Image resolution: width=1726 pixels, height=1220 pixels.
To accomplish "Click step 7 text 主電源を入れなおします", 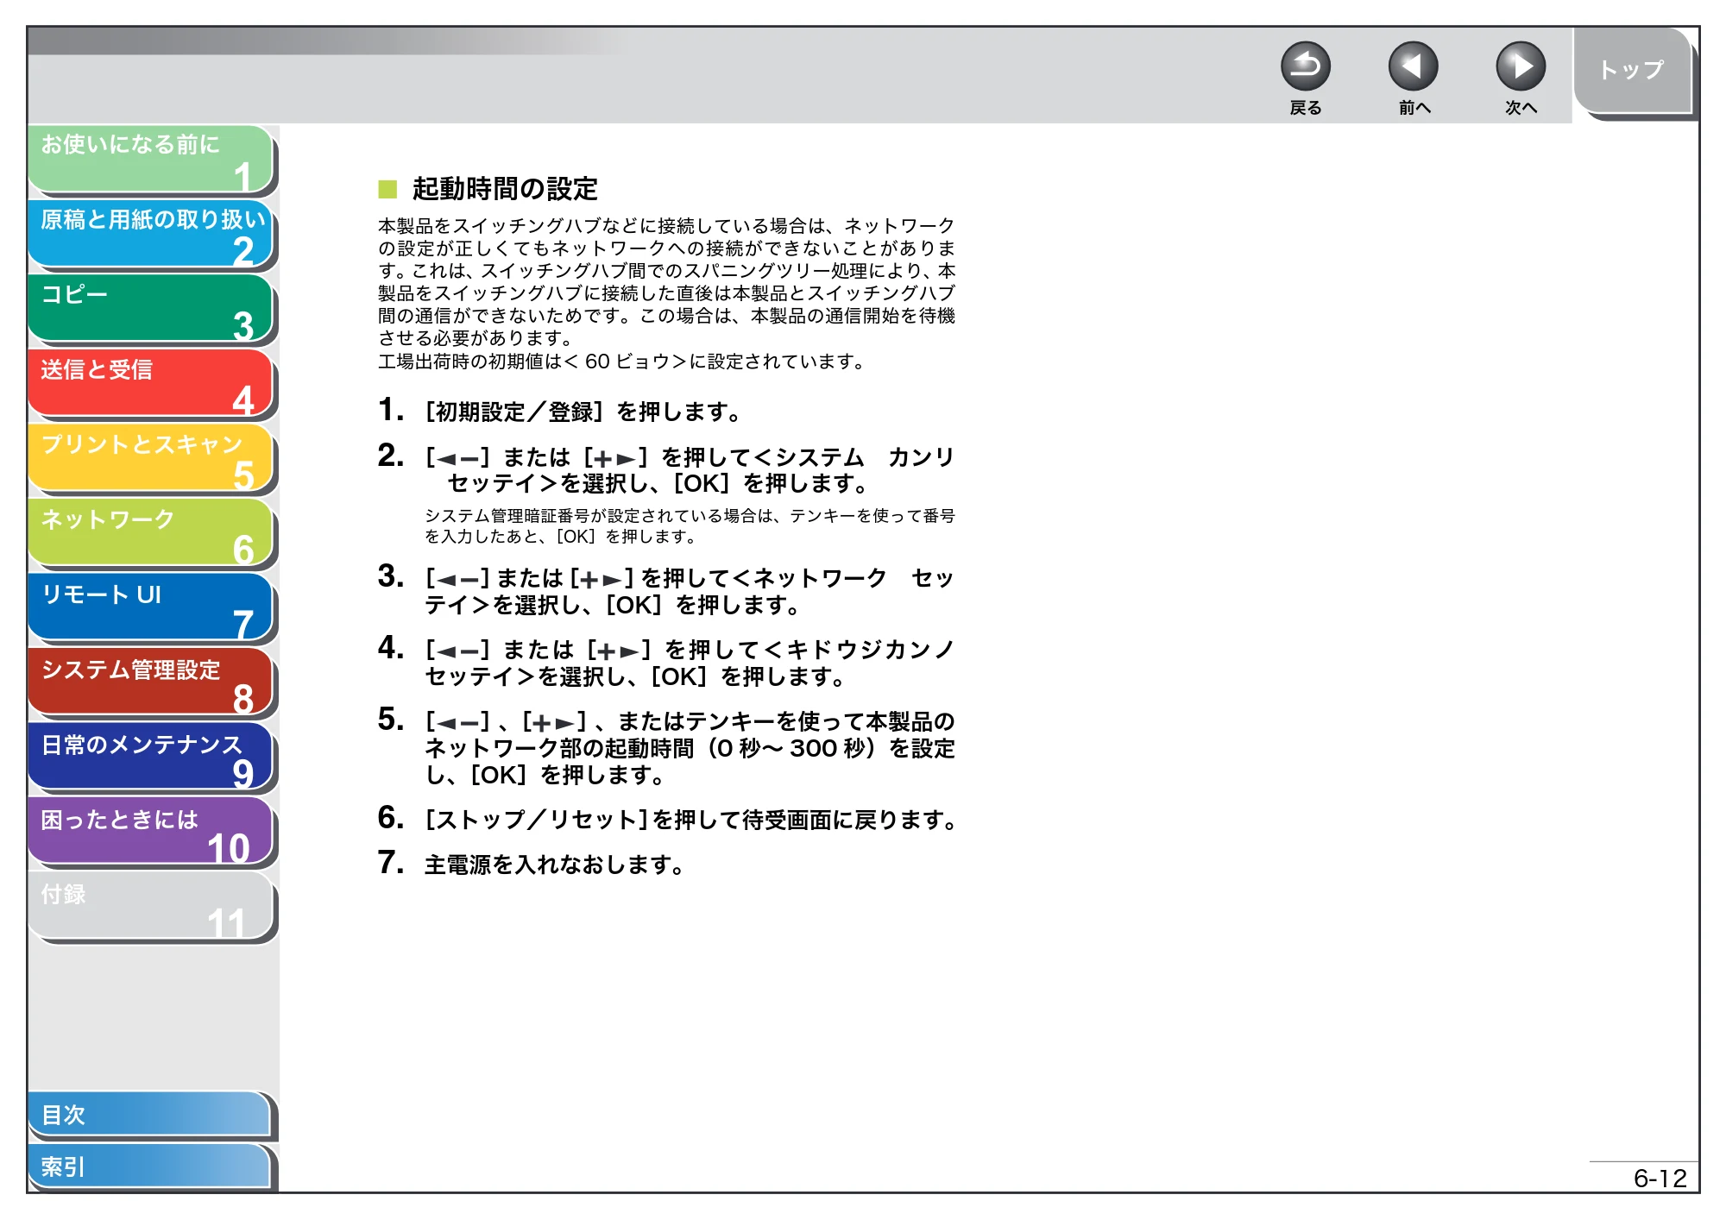I will click(554, 864).
